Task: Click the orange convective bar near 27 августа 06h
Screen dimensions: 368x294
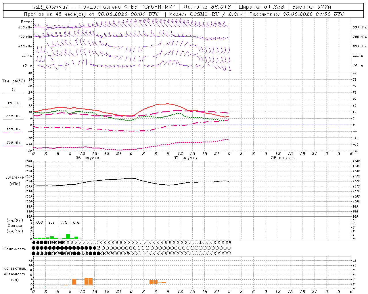Action: click(x=156, y=282)
